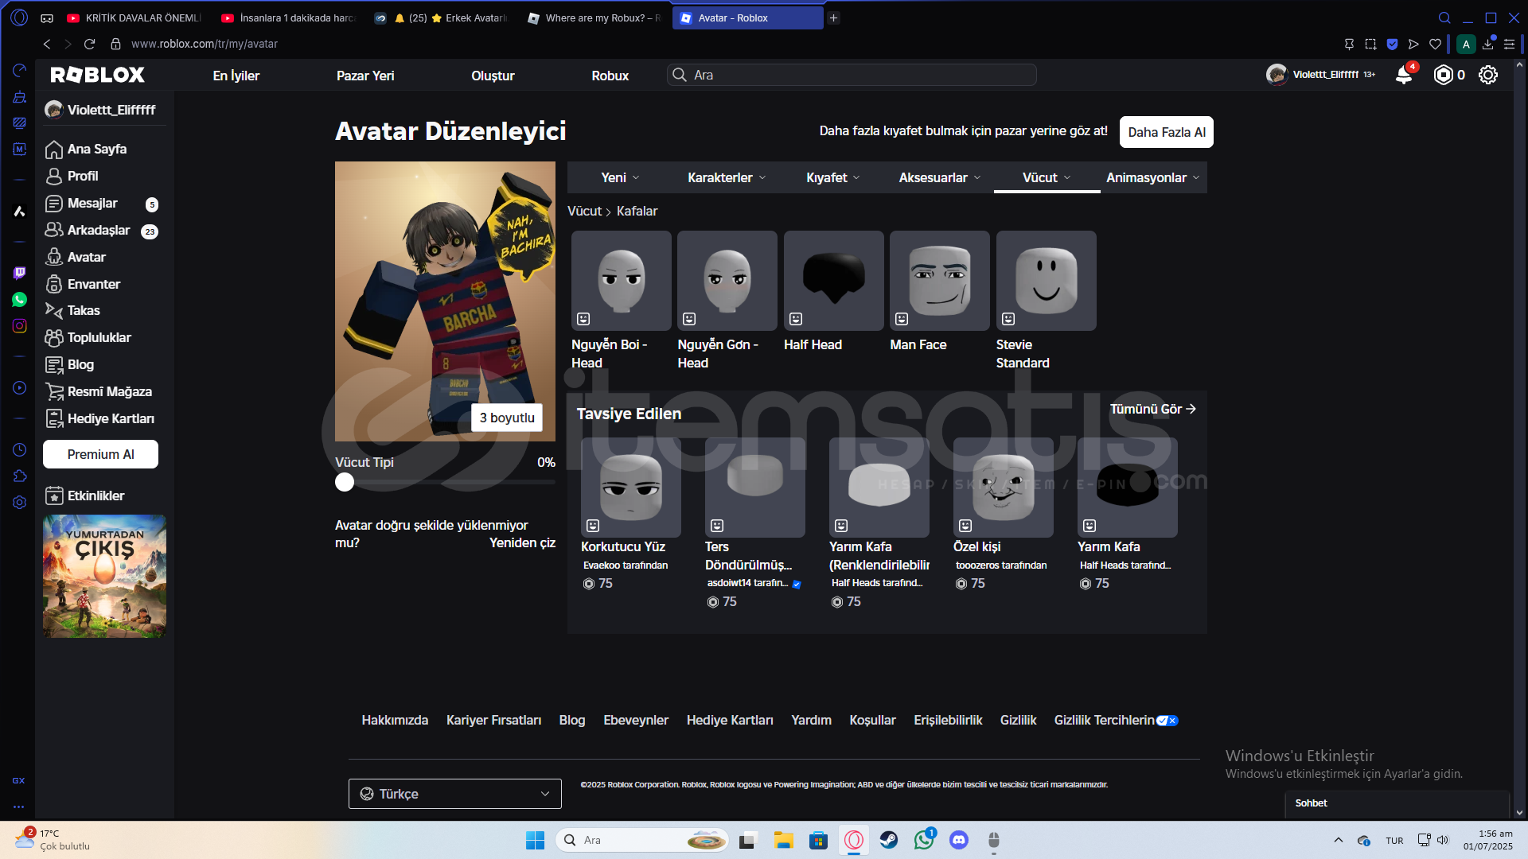Open the Tümünü Gör link
Screen dimensions: 1528x859
click(1153, 409)
